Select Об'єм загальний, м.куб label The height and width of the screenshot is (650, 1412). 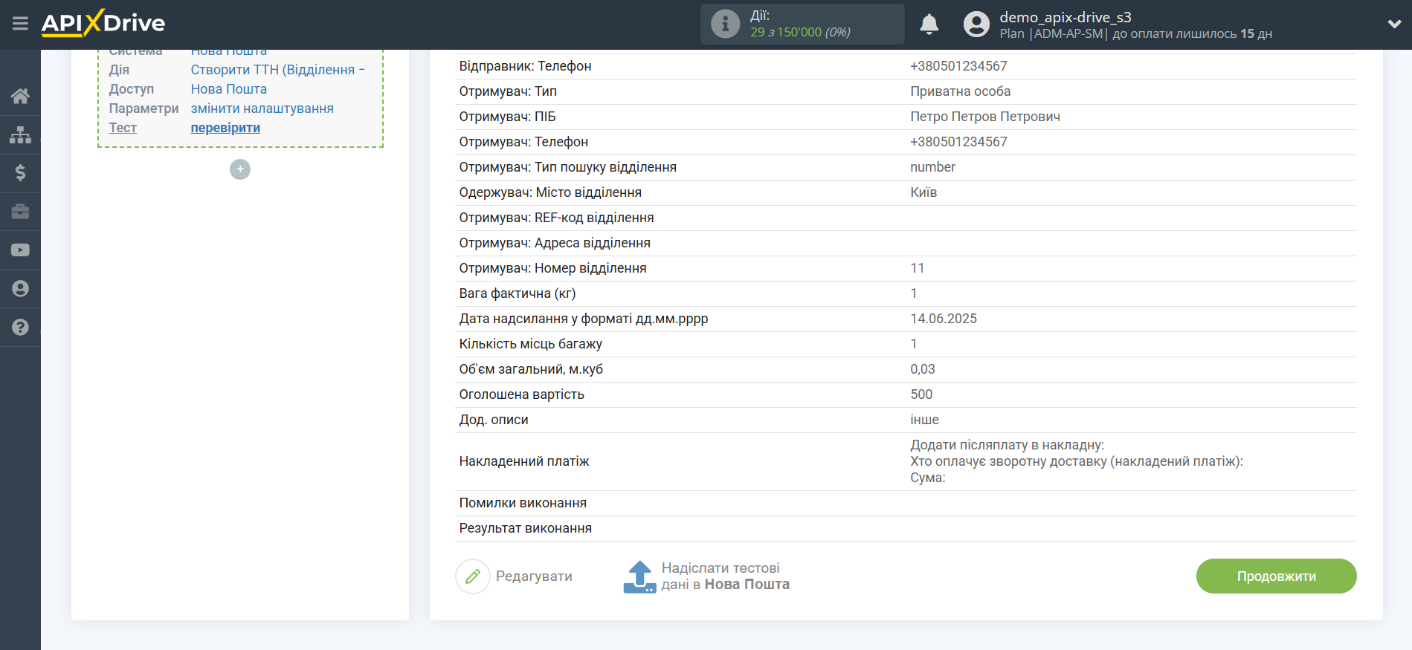[x=531, y=369]
